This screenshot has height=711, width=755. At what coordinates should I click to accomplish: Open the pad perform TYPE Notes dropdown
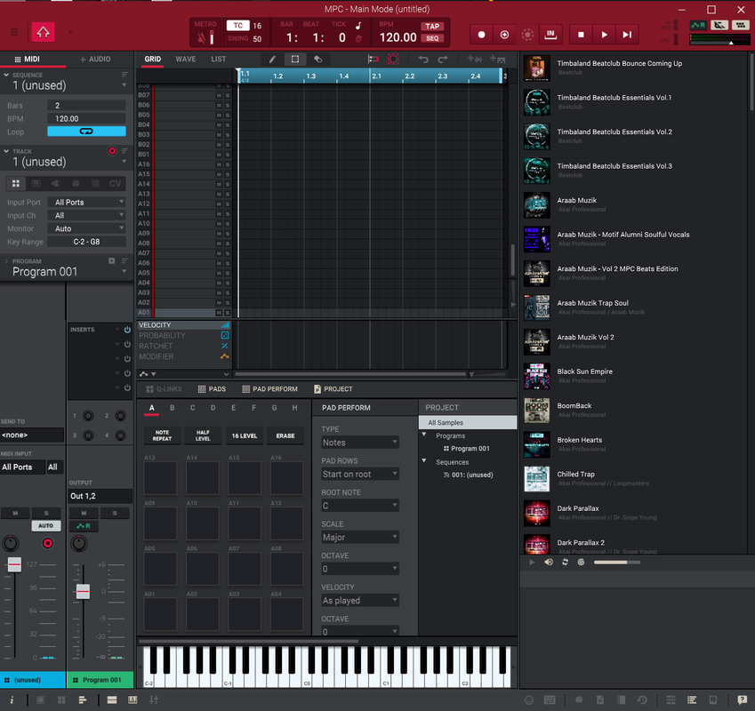pos(360,443)
